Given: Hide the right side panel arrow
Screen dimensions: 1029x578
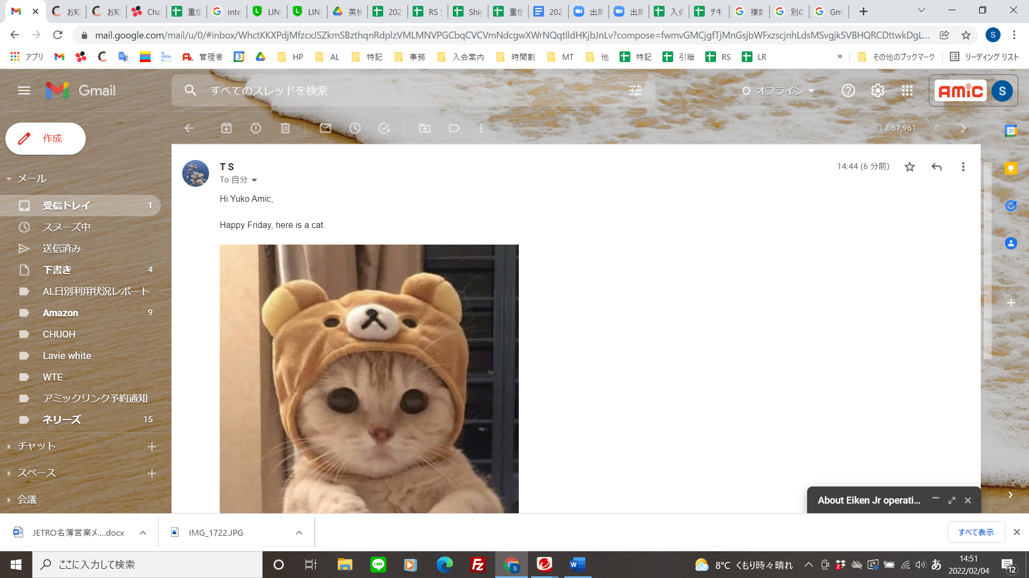Looking at the screenshot, I should 1010,495.
